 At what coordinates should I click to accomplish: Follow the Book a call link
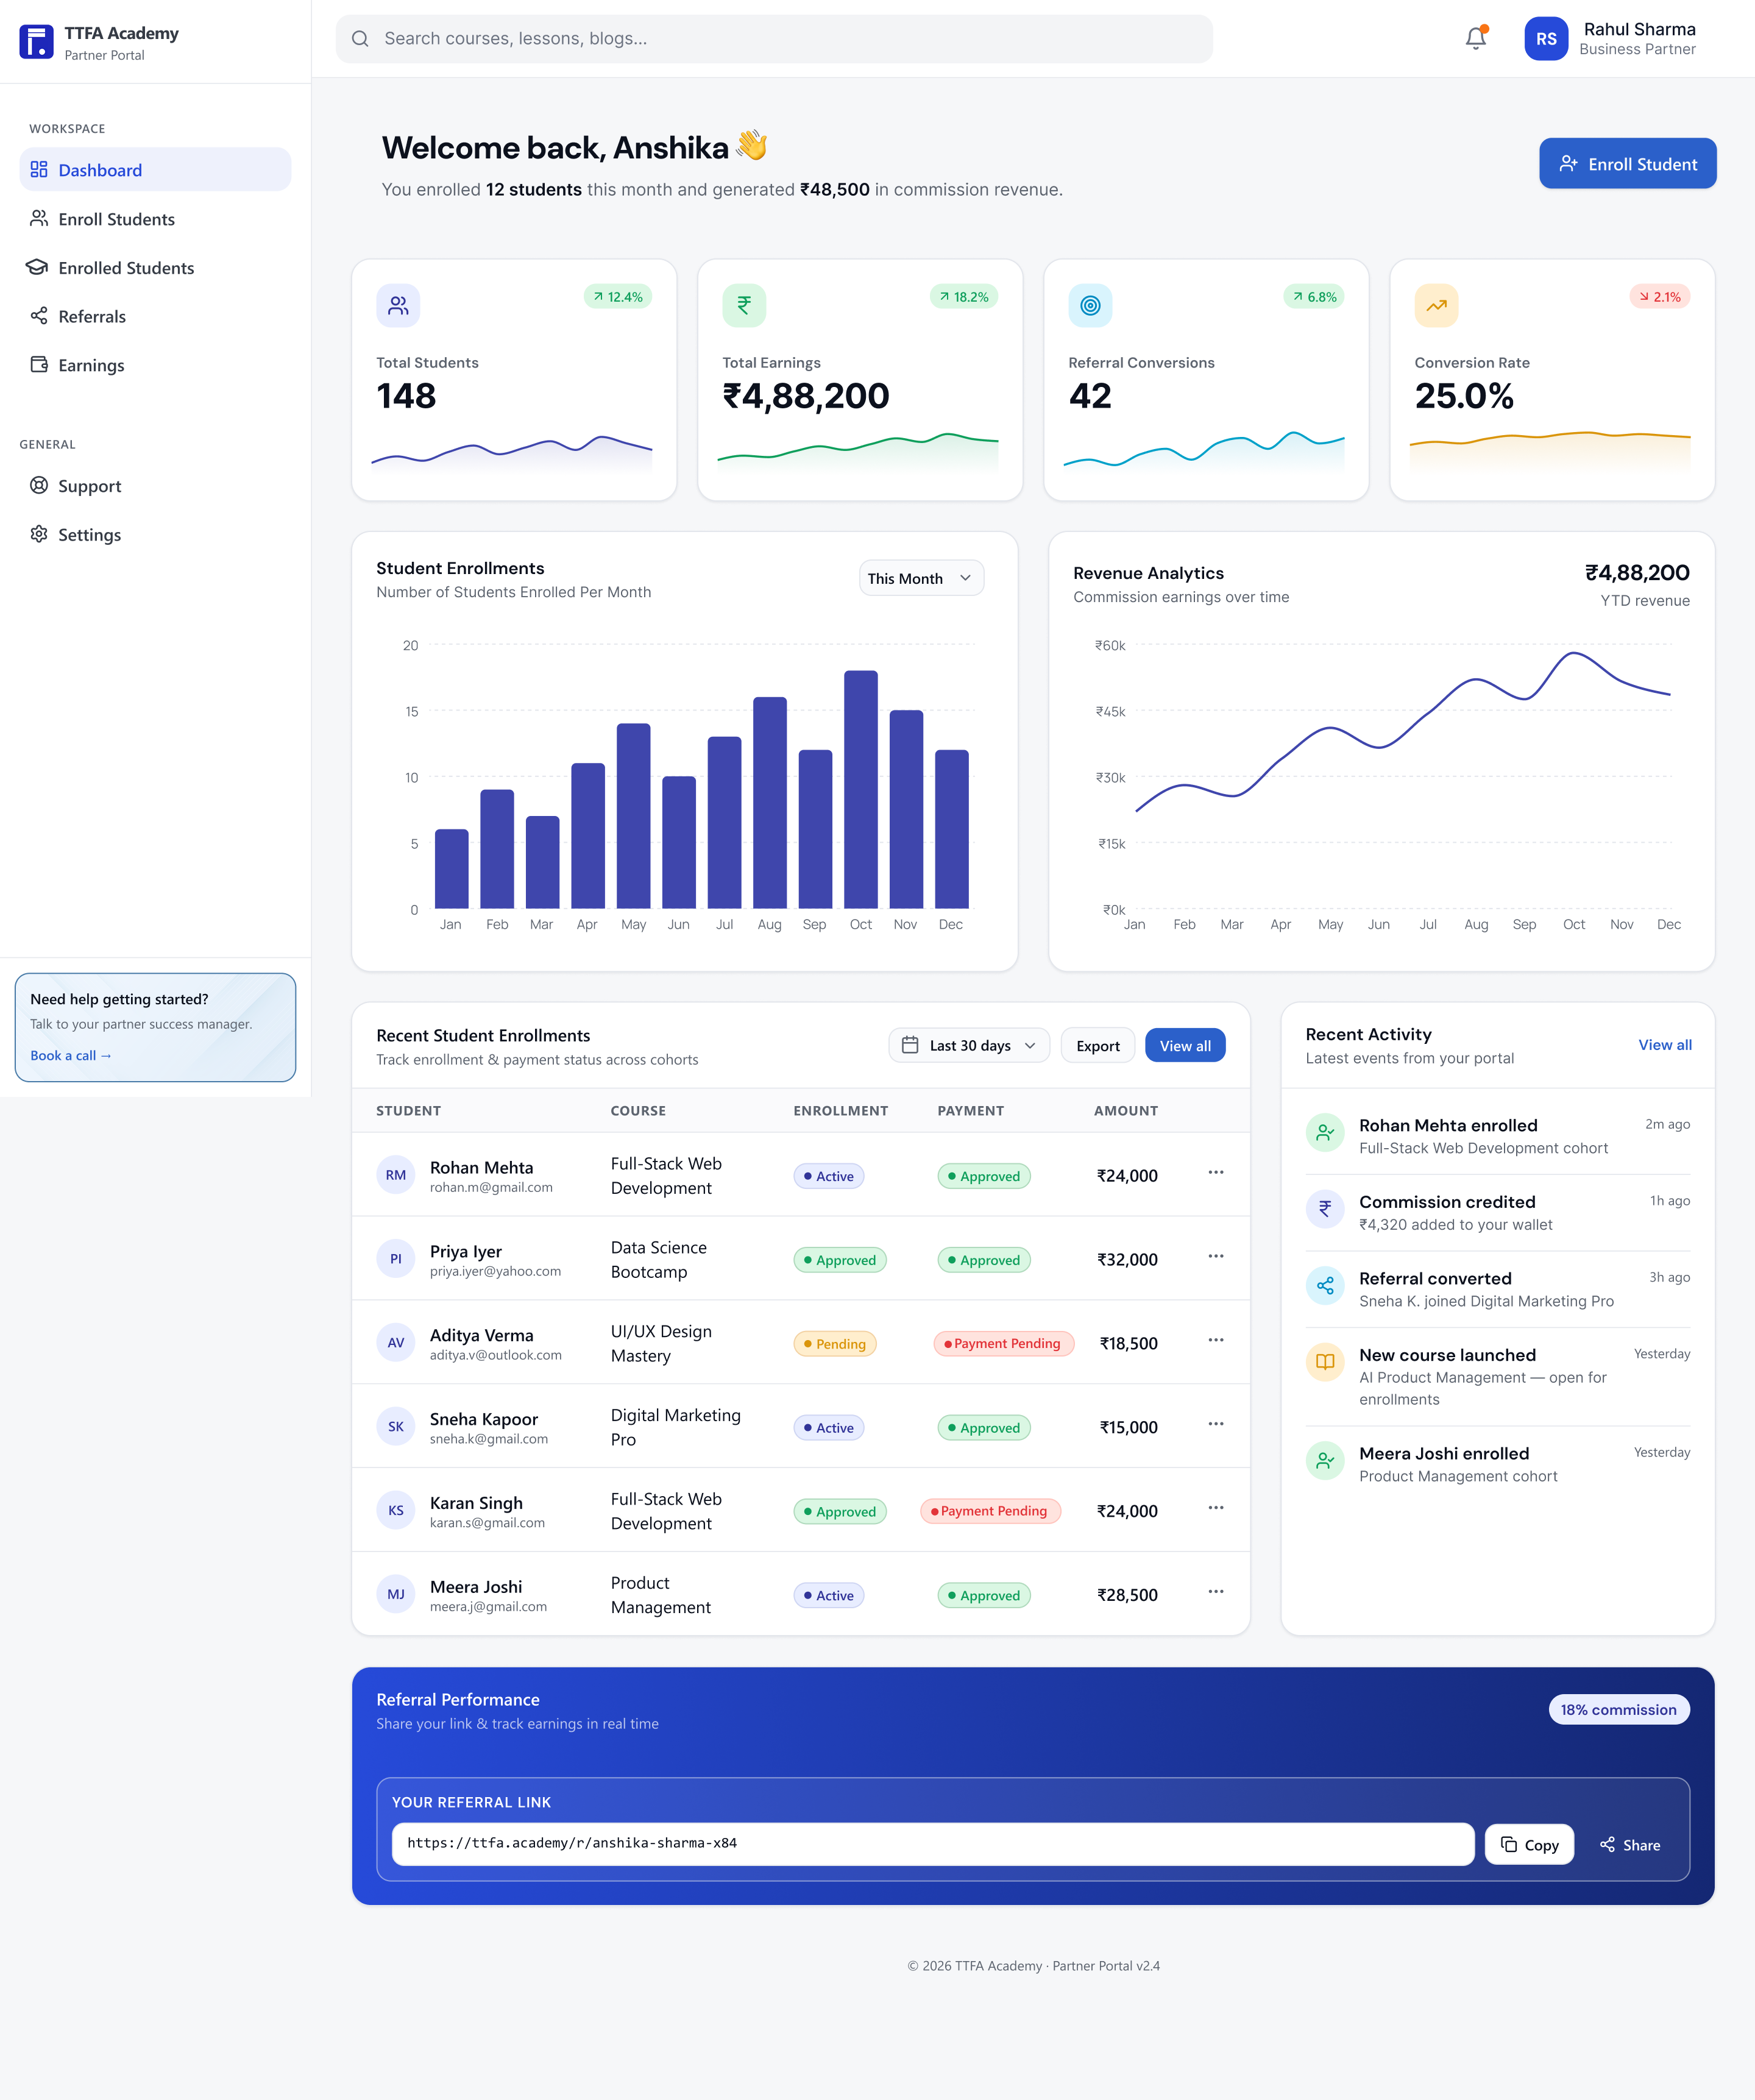click(71, 1055)
